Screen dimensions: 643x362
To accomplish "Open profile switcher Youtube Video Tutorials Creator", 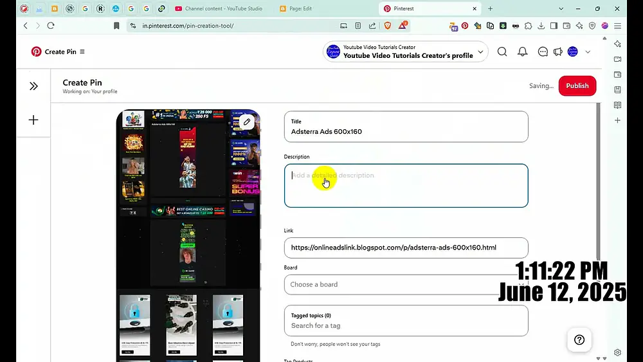I will (x=405, y=51).
